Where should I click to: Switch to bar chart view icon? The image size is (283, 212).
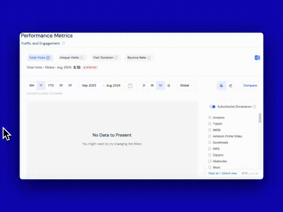coord(222,86)
